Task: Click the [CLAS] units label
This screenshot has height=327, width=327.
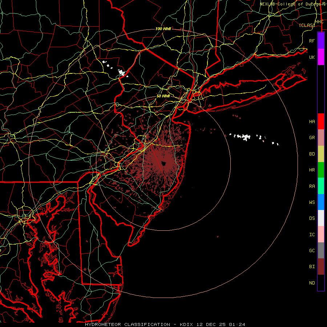Action: (307, 25)
